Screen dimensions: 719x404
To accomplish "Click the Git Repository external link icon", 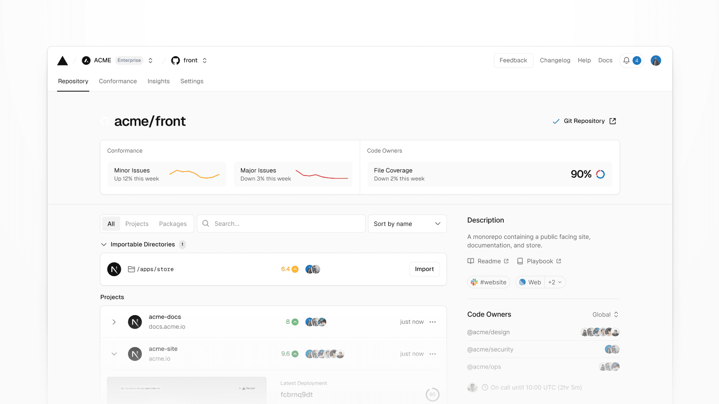I will 612,121.
